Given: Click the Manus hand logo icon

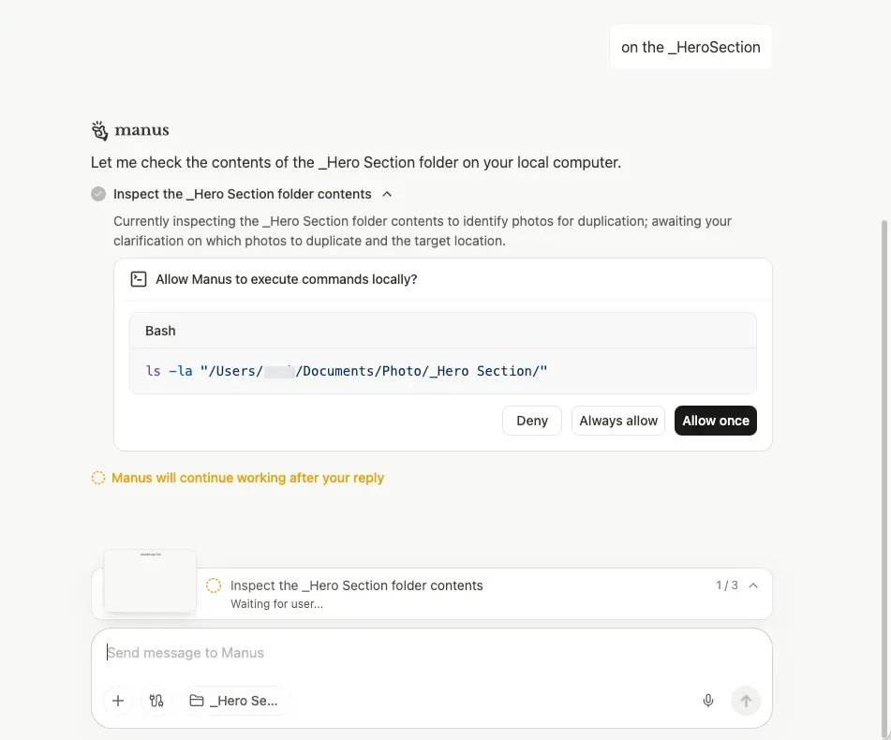Looking at the screenshot, I should click(x=100, y=130).
